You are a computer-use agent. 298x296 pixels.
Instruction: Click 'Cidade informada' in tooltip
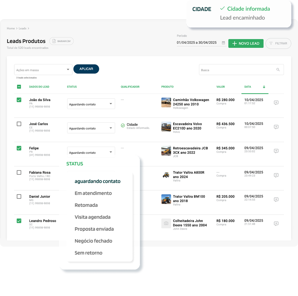tap(249, 9)
